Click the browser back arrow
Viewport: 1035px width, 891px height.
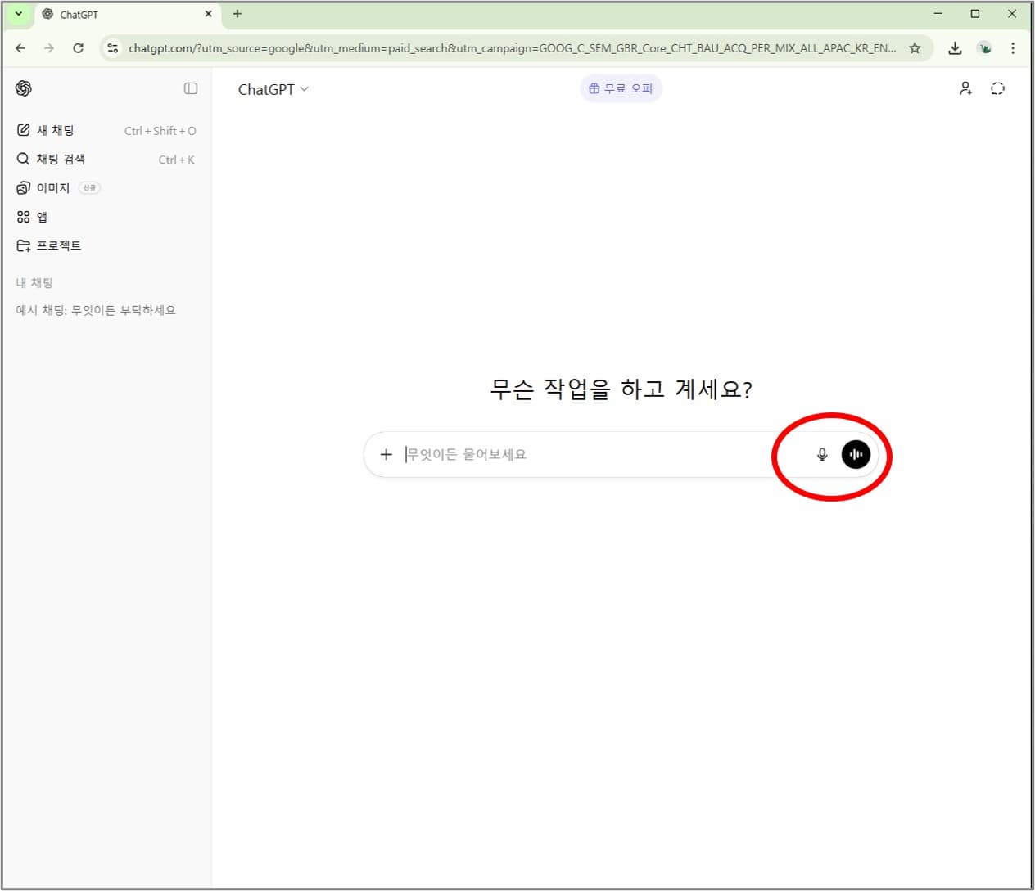pos(20,48)
